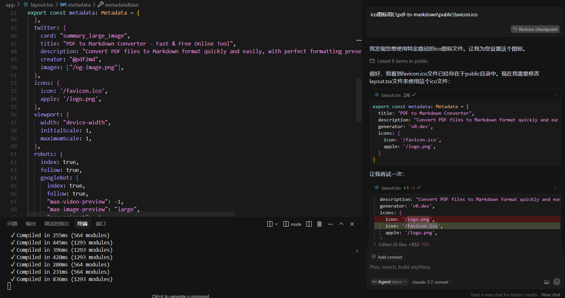Click the sticky 'export const metadata' line
The width and height of the screenshot is (565, 298).
(83, 13)
